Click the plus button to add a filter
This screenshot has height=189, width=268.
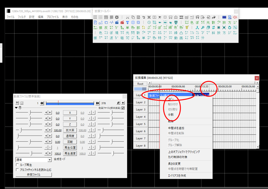(x=123, y=103)
